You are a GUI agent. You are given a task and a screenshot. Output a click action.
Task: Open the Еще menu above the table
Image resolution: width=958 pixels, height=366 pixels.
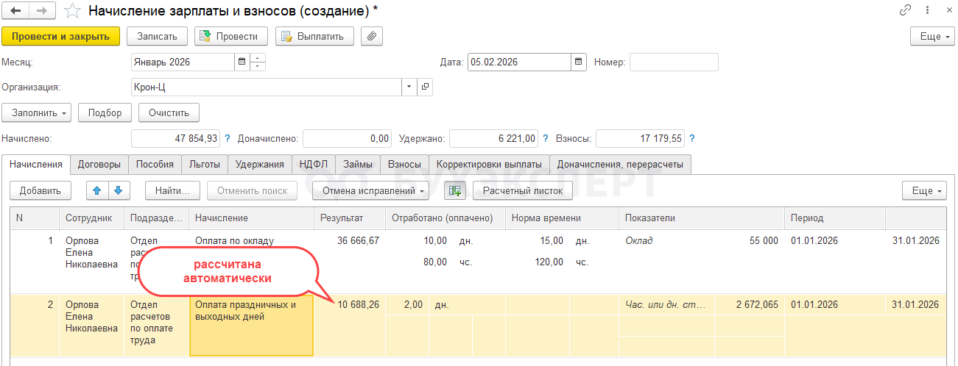click(x=924, y=190)
